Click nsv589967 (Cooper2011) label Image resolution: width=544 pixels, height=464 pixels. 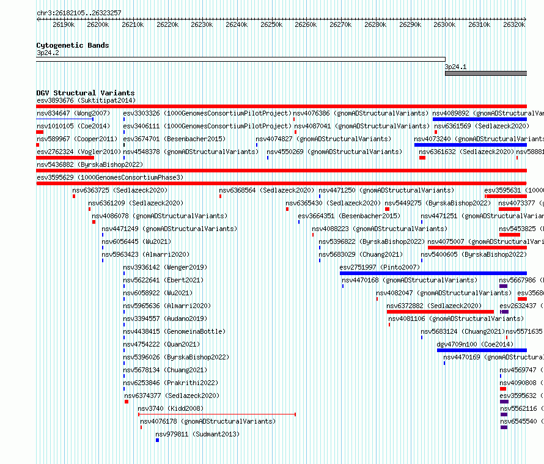(77, 139)
